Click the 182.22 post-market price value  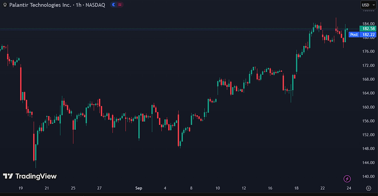pyautogui.click(x=368, y=35)
